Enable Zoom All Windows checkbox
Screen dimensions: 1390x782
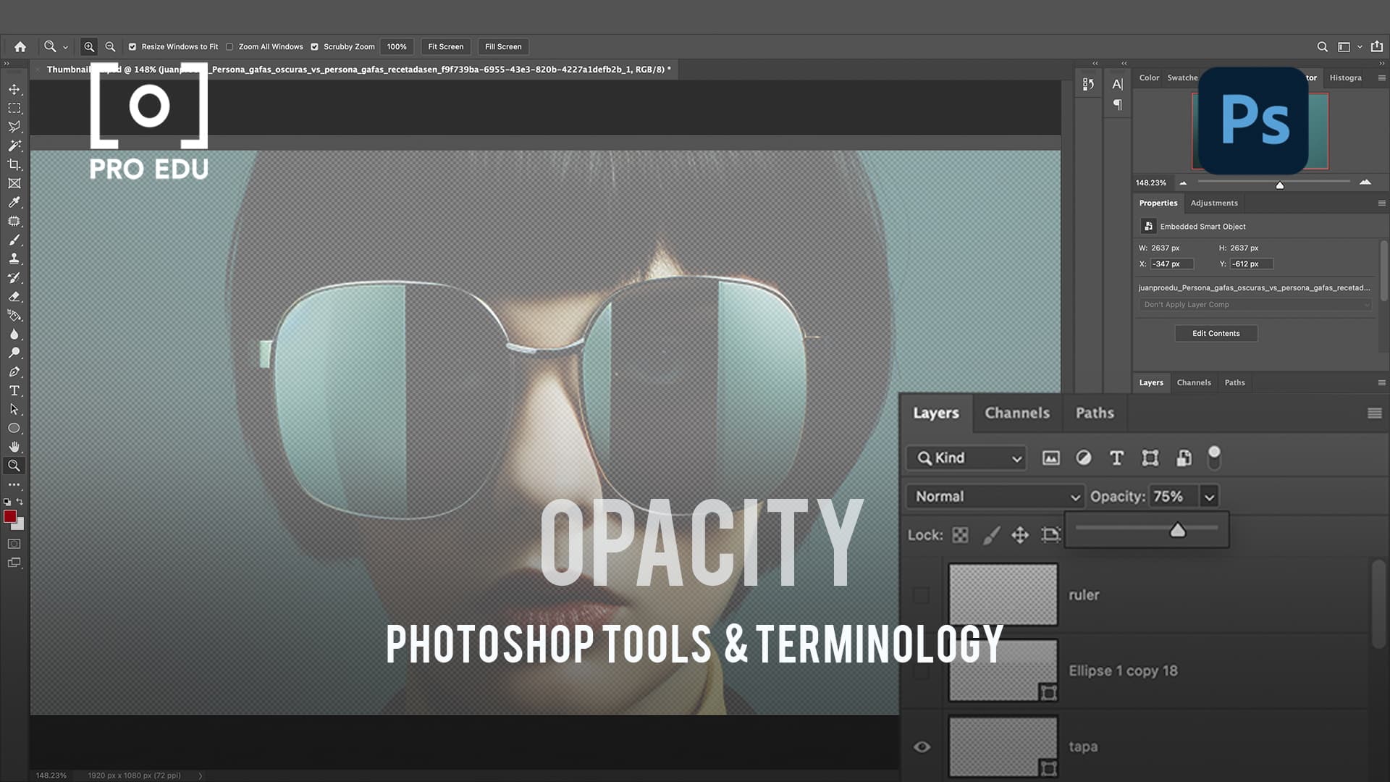pyautogui.click(x=229, y=46)
